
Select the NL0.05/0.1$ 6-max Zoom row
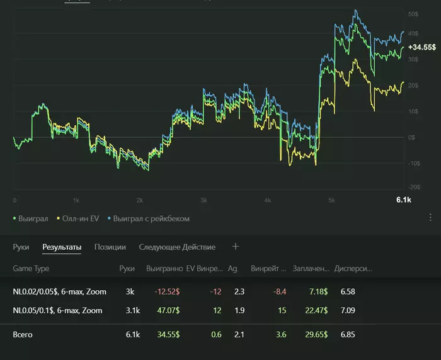(x=58, y=310)
